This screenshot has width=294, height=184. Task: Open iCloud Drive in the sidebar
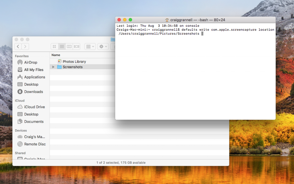(31, 107)
